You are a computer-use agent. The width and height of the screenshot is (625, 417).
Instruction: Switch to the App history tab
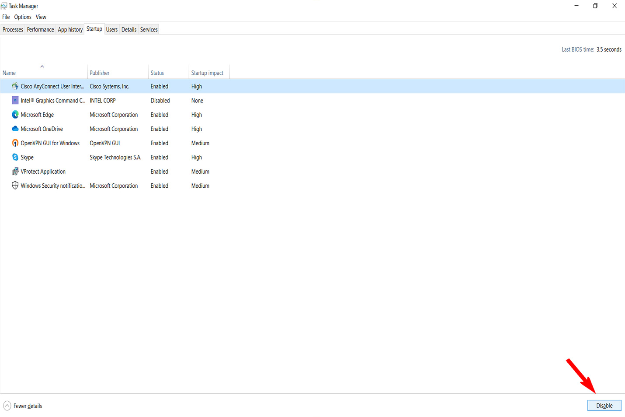(x=70, y=29)
